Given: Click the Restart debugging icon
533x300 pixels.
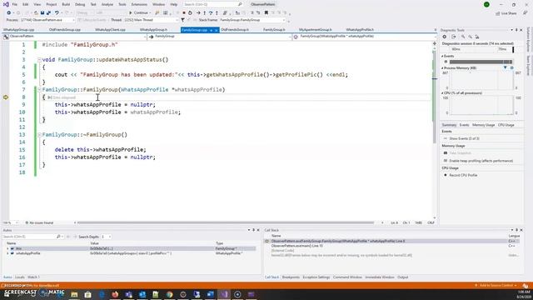Looking at the screenshot, I should coord(190,13).
